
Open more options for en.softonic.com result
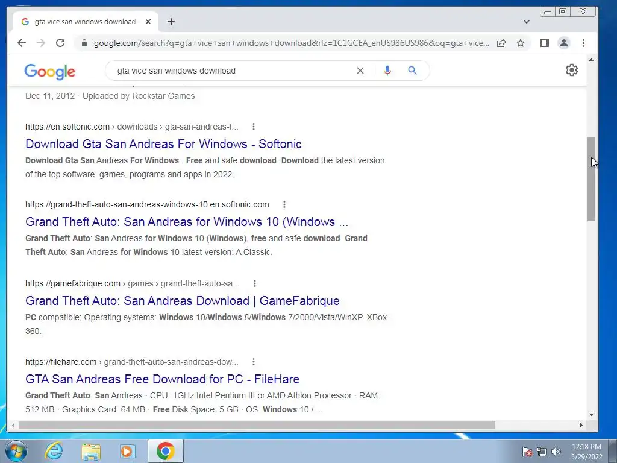coord(254,127)
